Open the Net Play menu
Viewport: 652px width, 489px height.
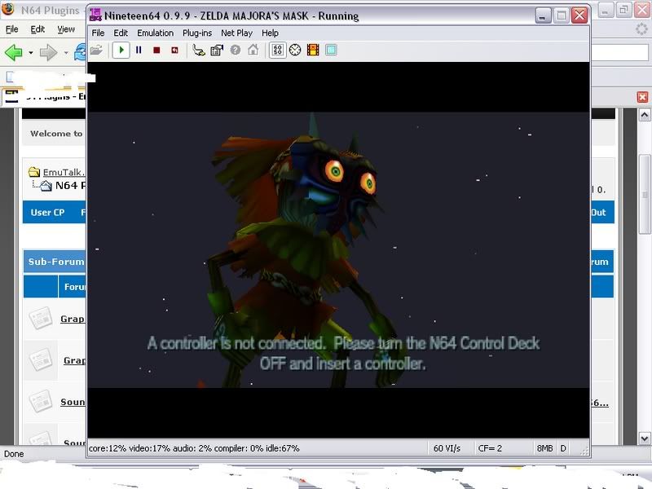(x=236, y=33)
